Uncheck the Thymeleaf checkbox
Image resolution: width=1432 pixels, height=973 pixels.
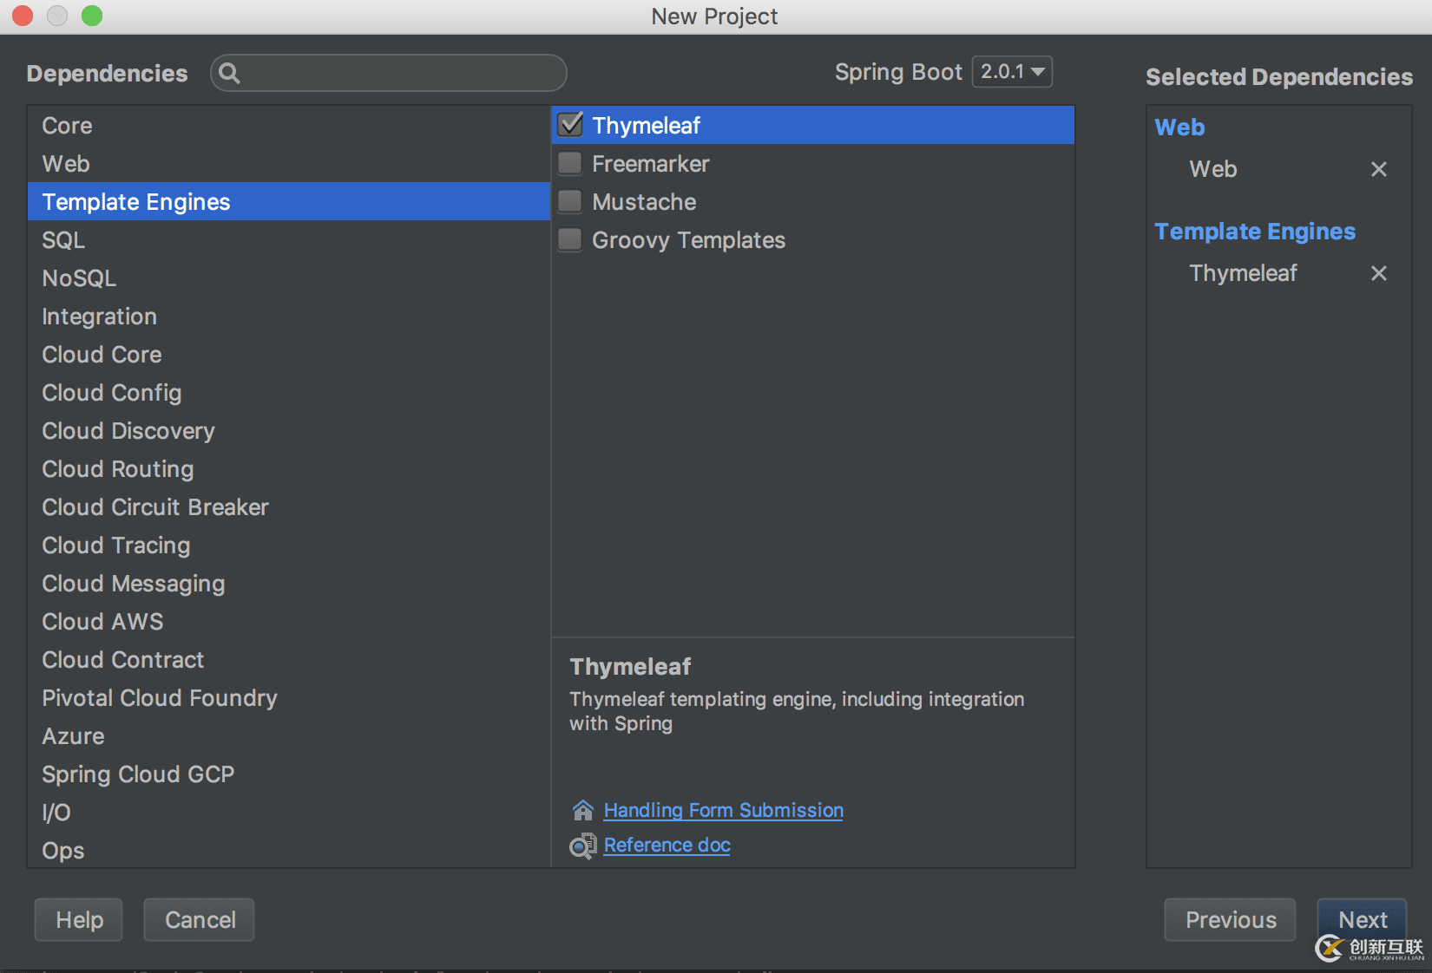click(570, 125)
